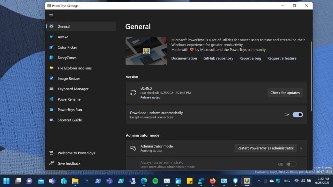Viewport: 333px width, 187px height.
Task: Open Spotify from the taskbar
Action: tap(155, 181)
